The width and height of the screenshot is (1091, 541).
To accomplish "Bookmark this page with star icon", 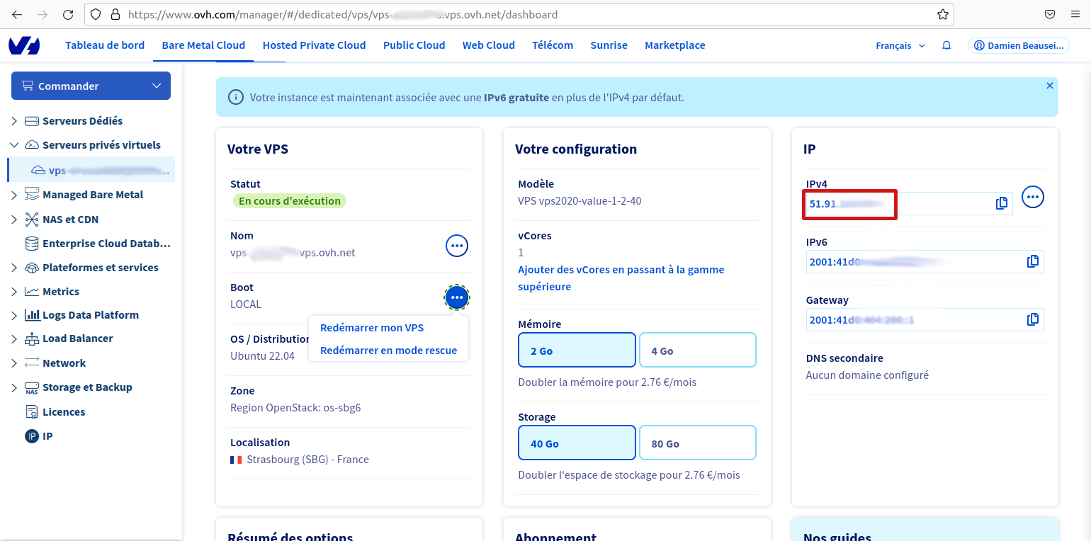I will click(x=943, y=14).
